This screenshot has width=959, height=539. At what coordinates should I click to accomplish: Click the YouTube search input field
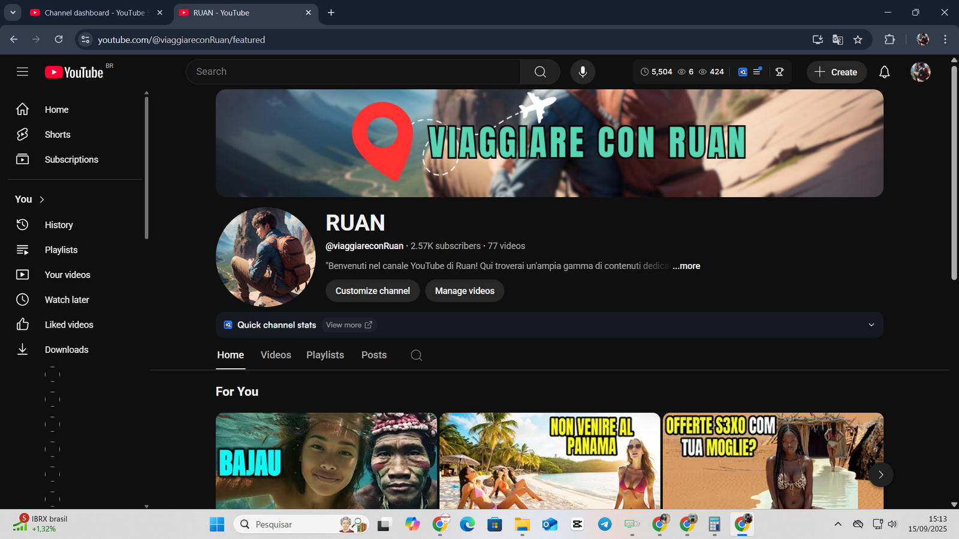(x=354, y=72)
